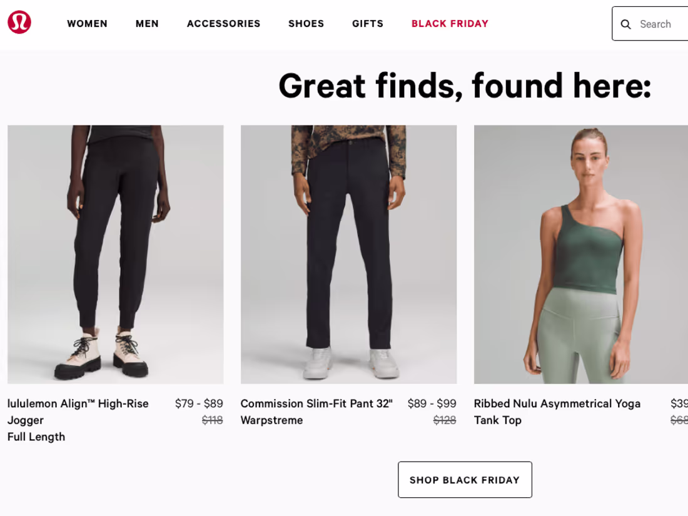This screenshot has height=516, width=688.
Task: Open the Gifts menu
Action: (x=368, y=24)
